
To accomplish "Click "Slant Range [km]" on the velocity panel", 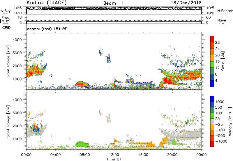I will (8, 121).
